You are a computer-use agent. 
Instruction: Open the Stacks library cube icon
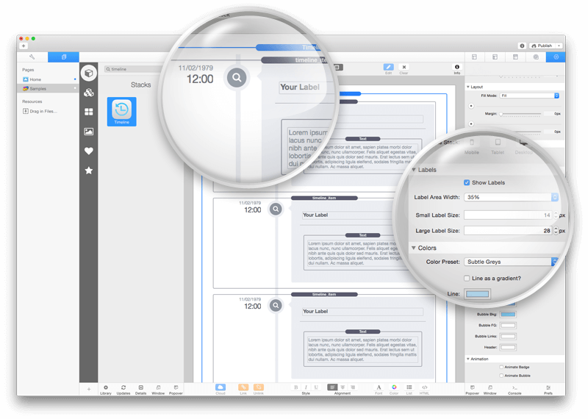pyautogui.click(x=89, y=73)
